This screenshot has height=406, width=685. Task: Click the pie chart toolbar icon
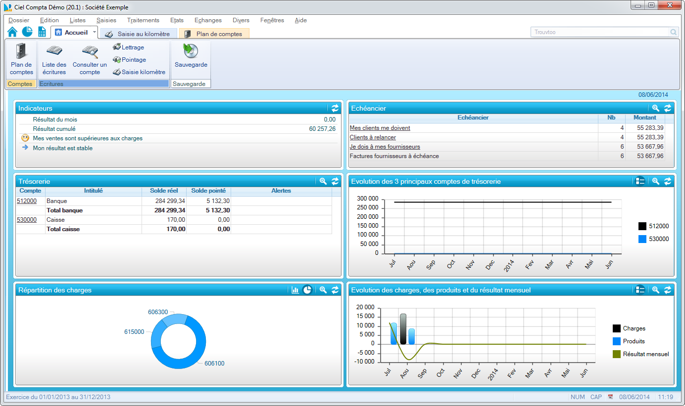(x=27, y=32)
